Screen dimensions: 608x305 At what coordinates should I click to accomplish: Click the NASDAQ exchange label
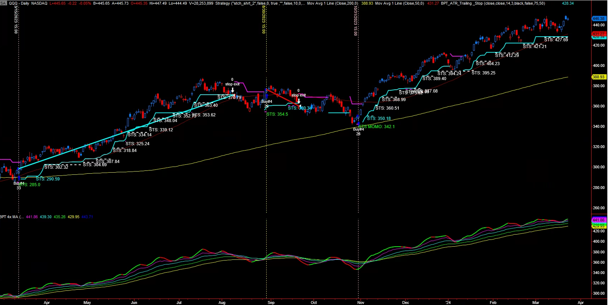point(39,3)
